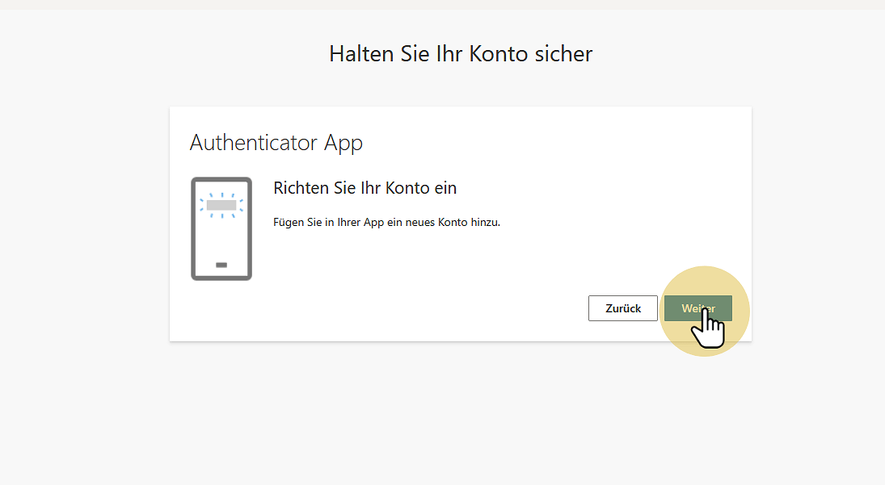Click the light strip at the page top

click(x=442, y=4)
